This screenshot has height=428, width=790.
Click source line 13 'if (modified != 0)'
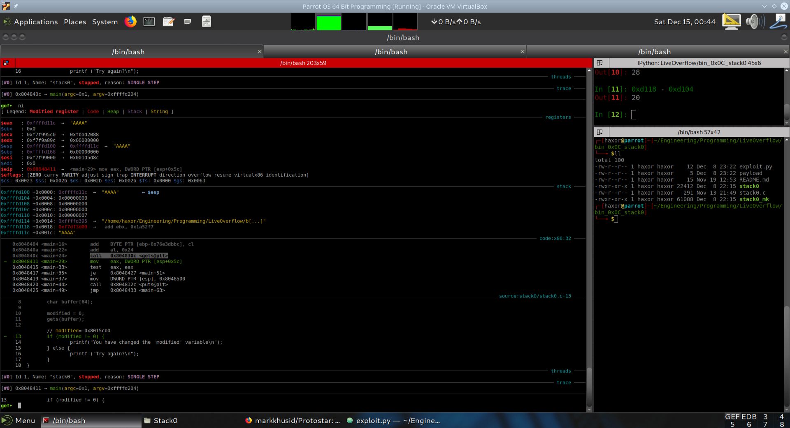(x=75, y=336)
